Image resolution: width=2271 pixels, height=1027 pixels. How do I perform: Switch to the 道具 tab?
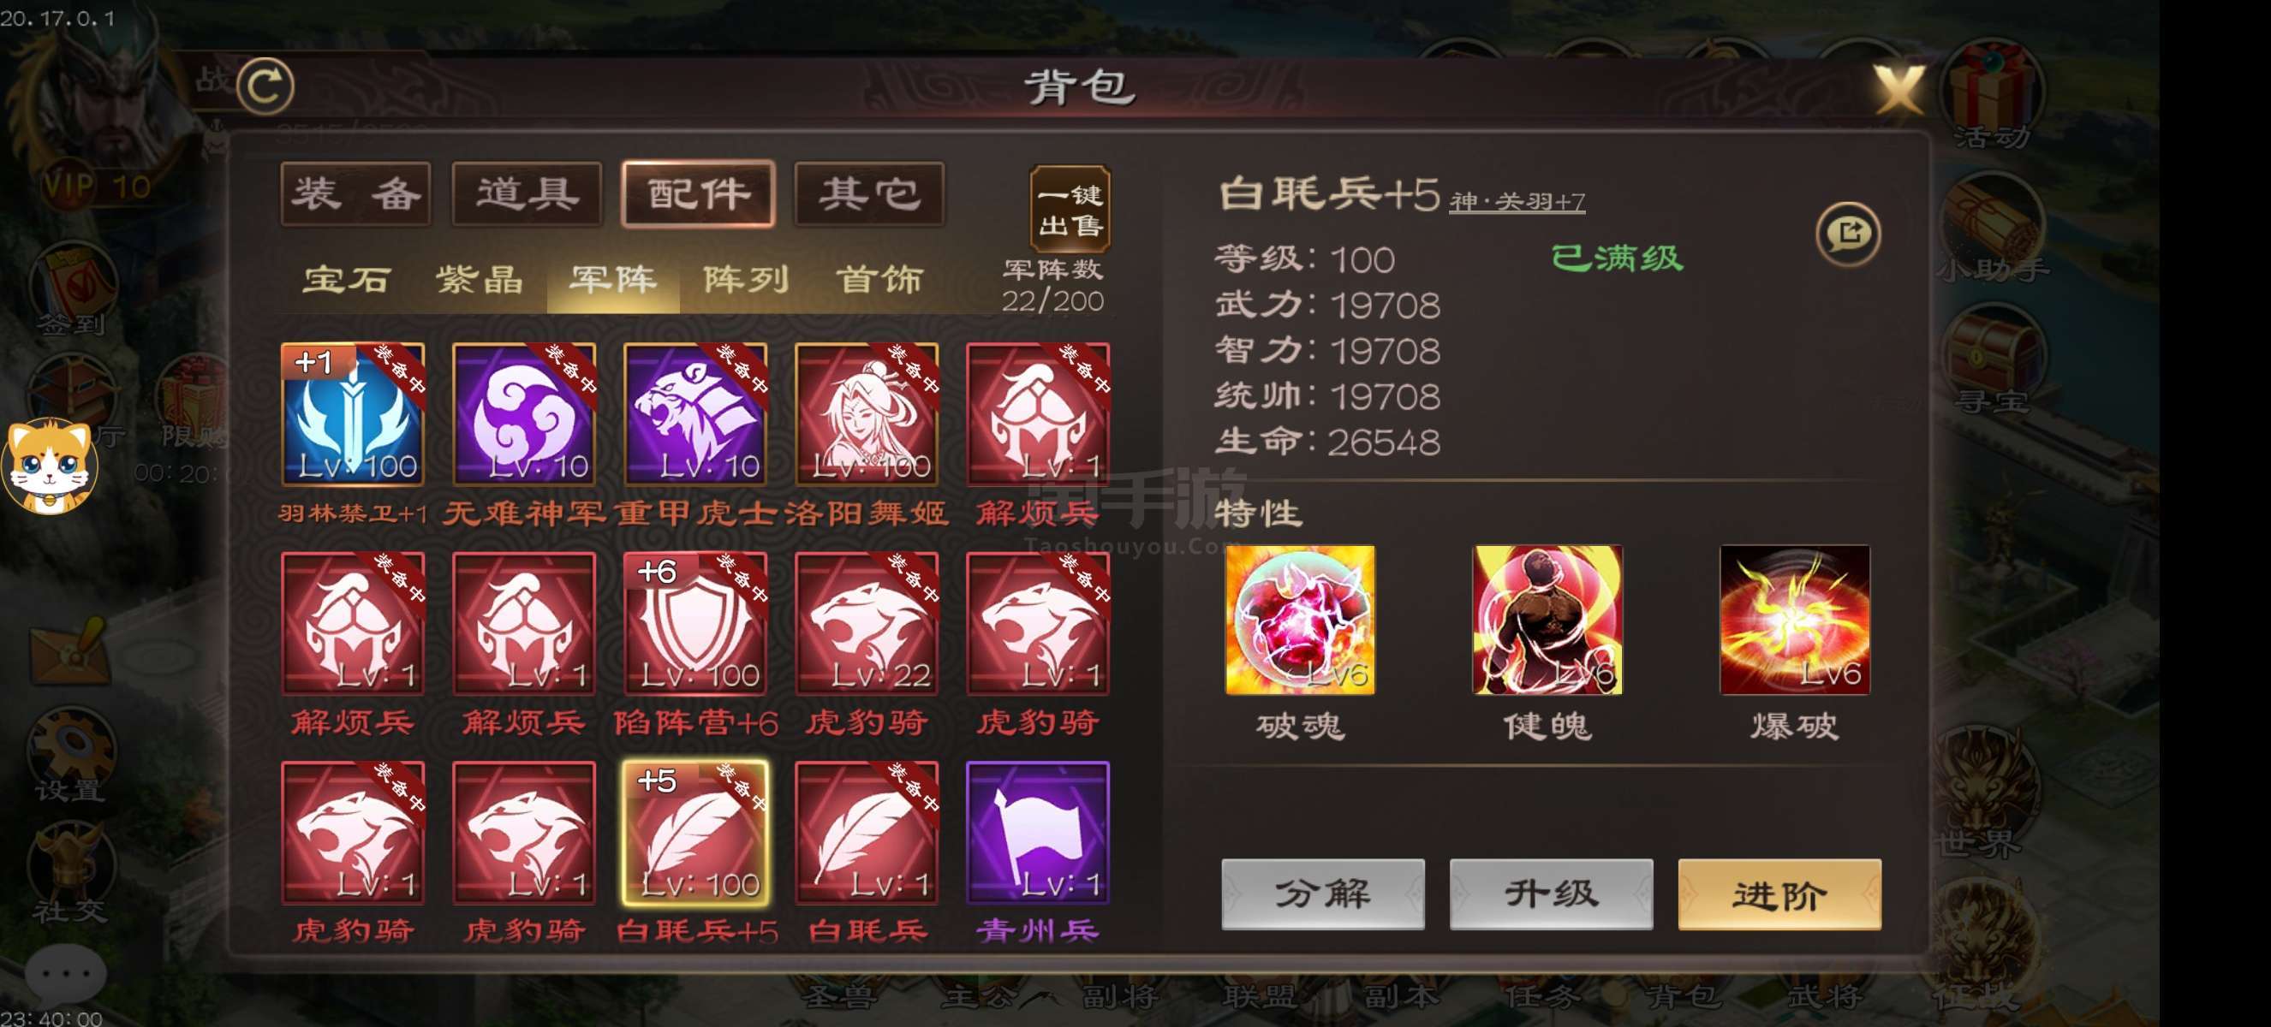point(528,193)
